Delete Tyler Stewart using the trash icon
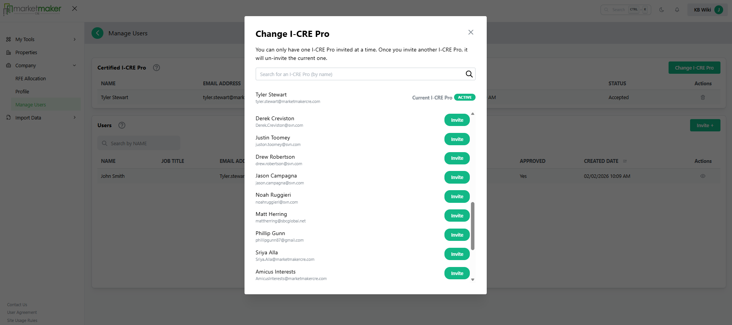This screenshot has height=325, width=732. (703, 97)
